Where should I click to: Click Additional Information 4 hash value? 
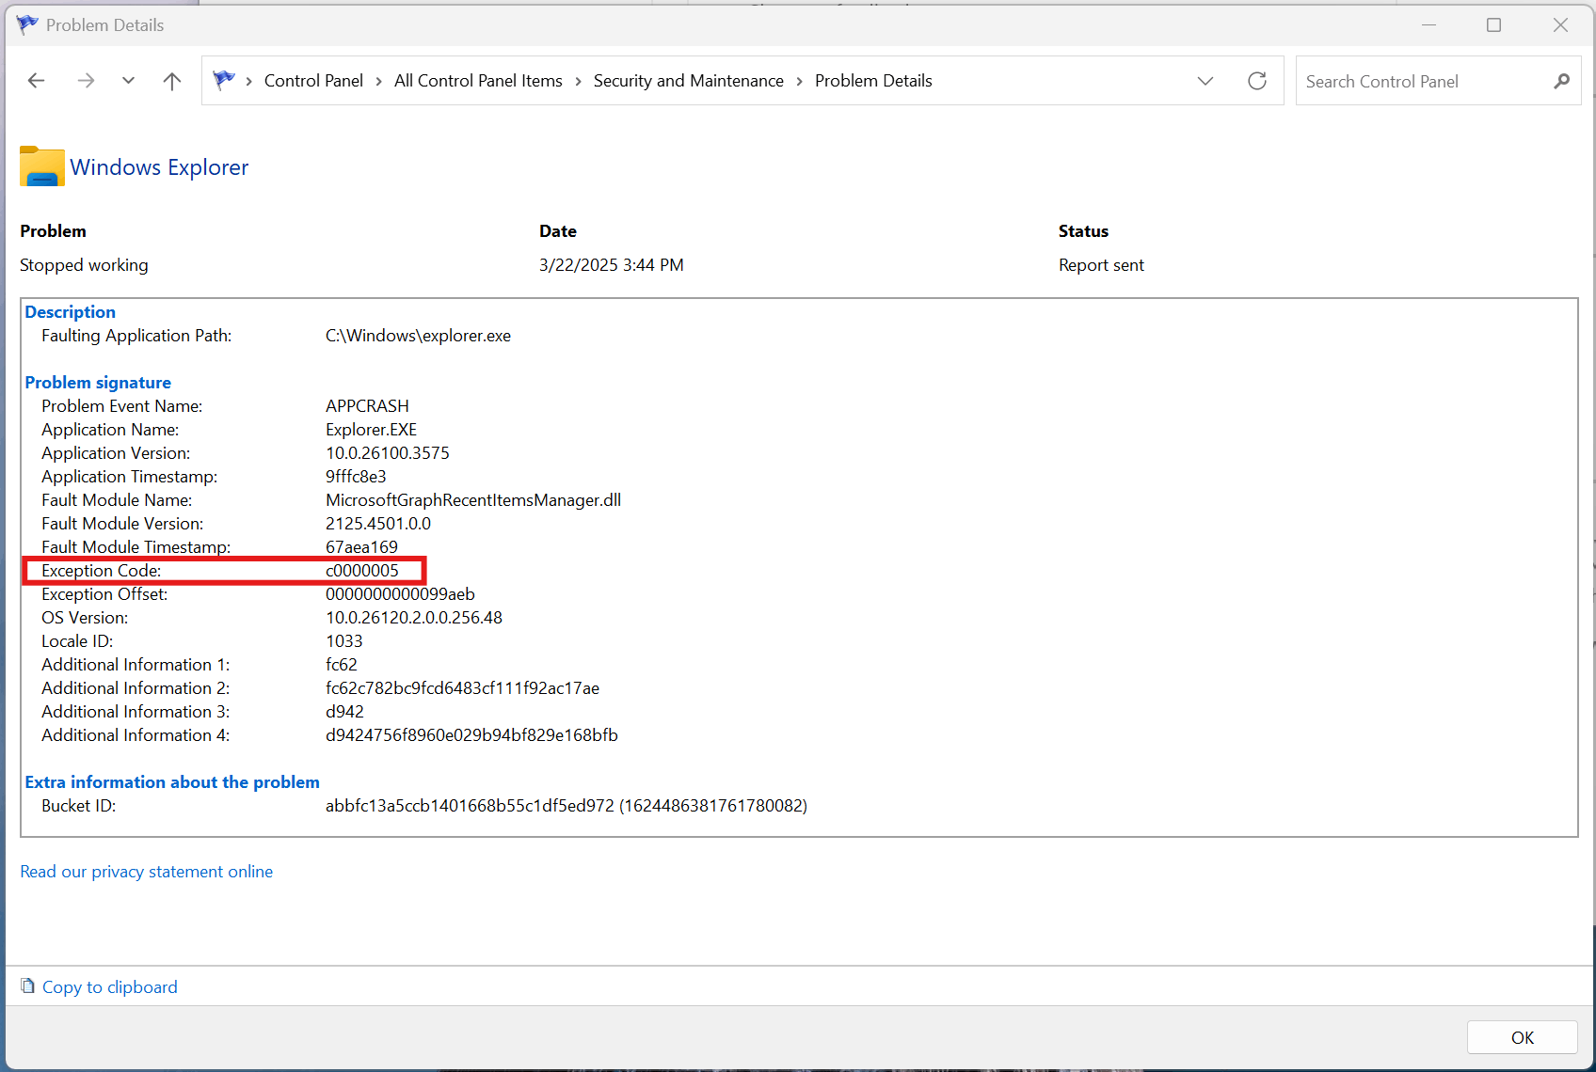click(x=471, y=735)
